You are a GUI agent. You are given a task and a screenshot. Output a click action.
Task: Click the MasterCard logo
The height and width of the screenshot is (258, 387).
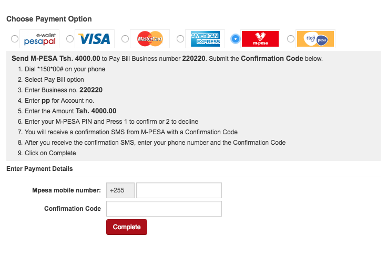point(150,39)
